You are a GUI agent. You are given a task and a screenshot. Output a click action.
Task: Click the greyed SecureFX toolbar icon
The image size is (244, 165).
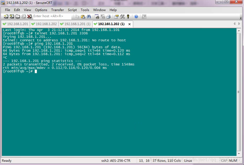click(144, 17)
